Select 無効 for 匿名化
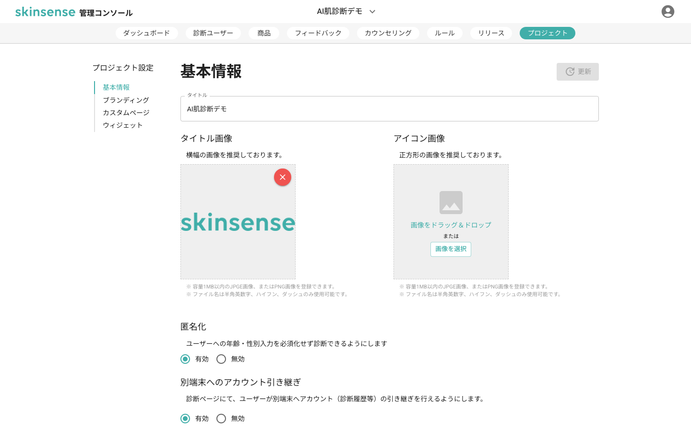Image resolution: width=691 pixels, height=432 pixels. 221,359
